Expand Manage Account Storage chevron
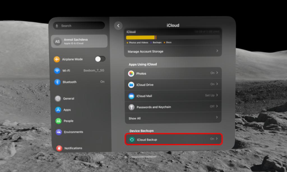 click(217, 51)
